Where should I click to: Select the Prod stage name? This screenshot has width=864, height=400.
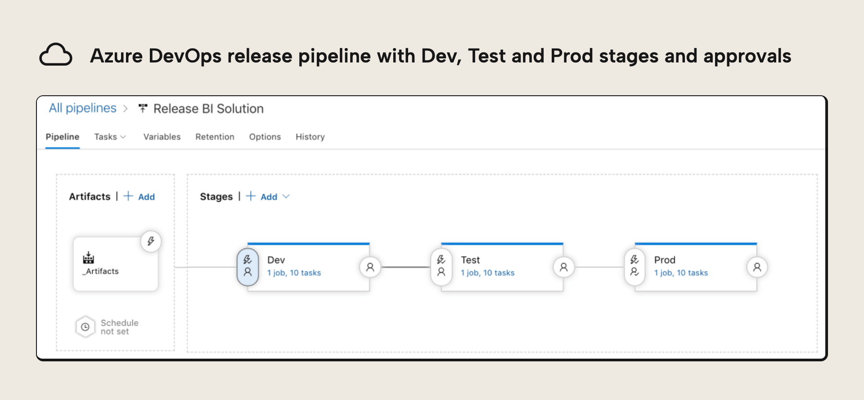pos(665,260)
